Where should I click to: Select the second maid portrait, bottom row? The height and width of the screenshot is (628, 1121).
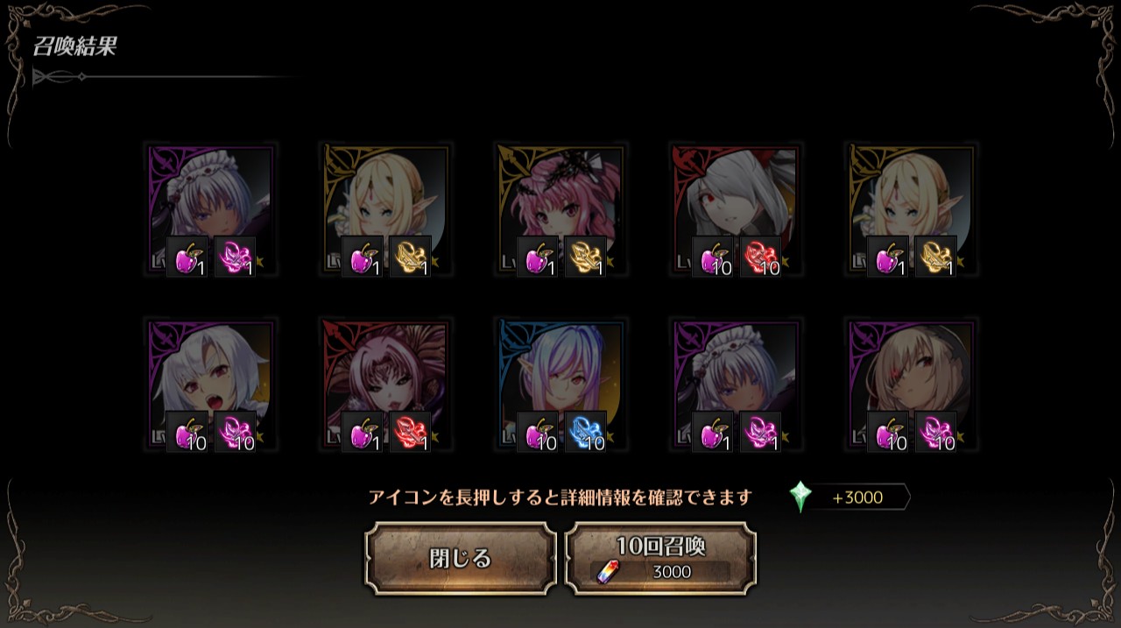pyautogui.click(x=737, y=385)
